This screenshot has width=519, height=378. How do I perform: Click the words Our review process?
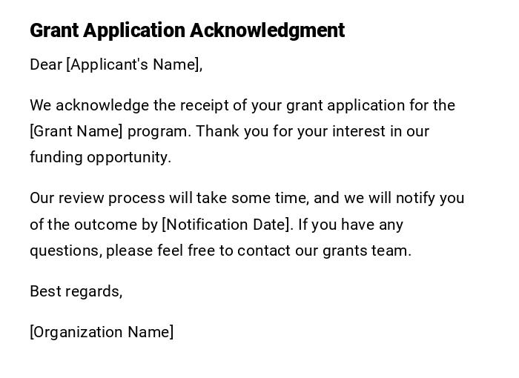coord(89,198)
